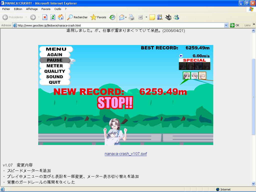256x192 pixels.
Task: Expand the Word edit dropdown arrow
Action: pyautogui.click(x=146, y=17)
